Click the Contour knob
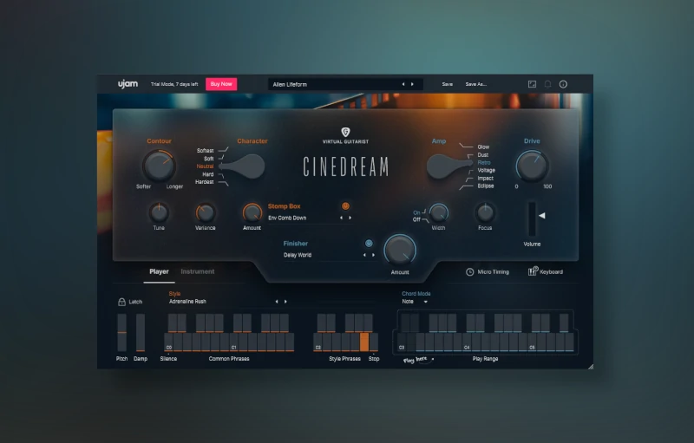694x443 pixels. pos(159,166)
